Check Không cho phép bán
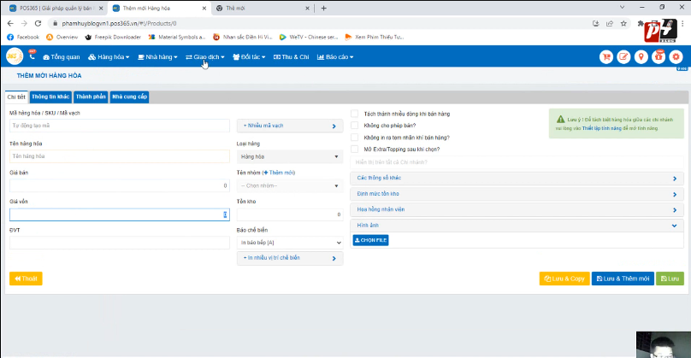 pos(354,126)
